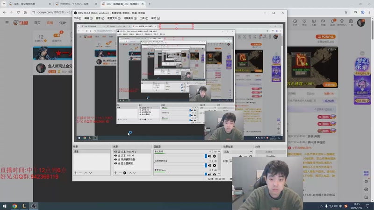Switch to the 我的资料 browser tab
The width and height of the screenshot is (374, 210).
pos(75,4)
